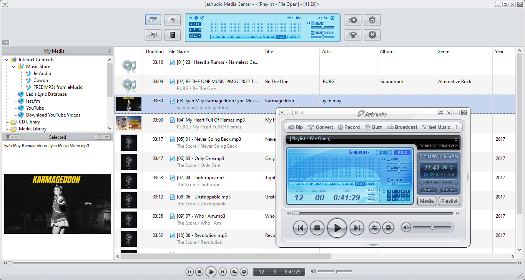Screen dimensions: 525x280
Task: Adjust the JetAudio player volume slider
Action: coord(432,227)
